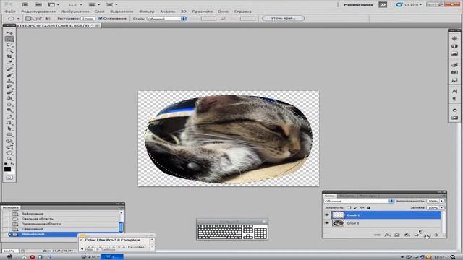Toggle lock position
The height and width of the screenshot is (260, 463).
(x=362, y=207)
